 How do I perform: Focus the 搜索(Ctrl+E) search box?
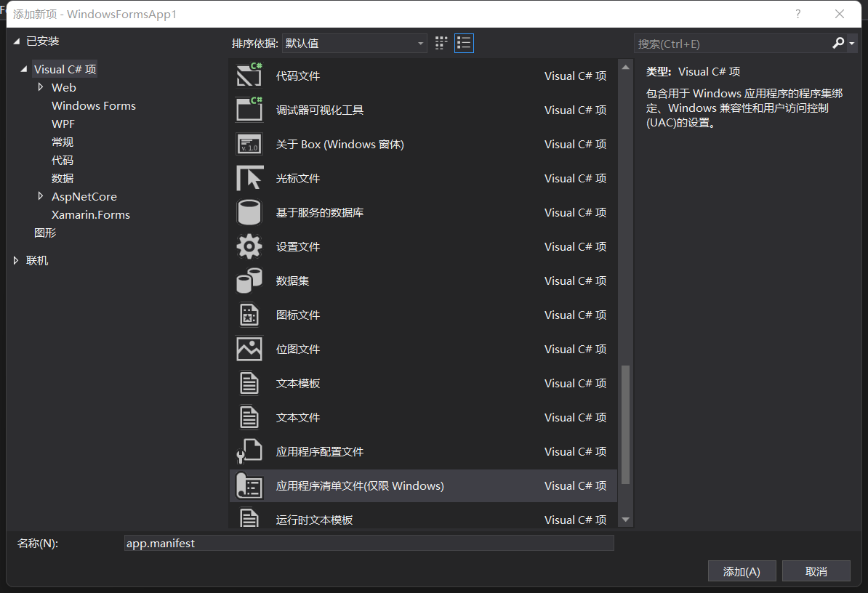(x=733, y=44)
